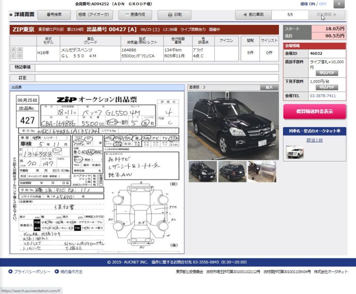Viewport: 356px width, 294px height.
Task: Go to previous vehicle 前の車両
Action: click(x=253, y=15)
